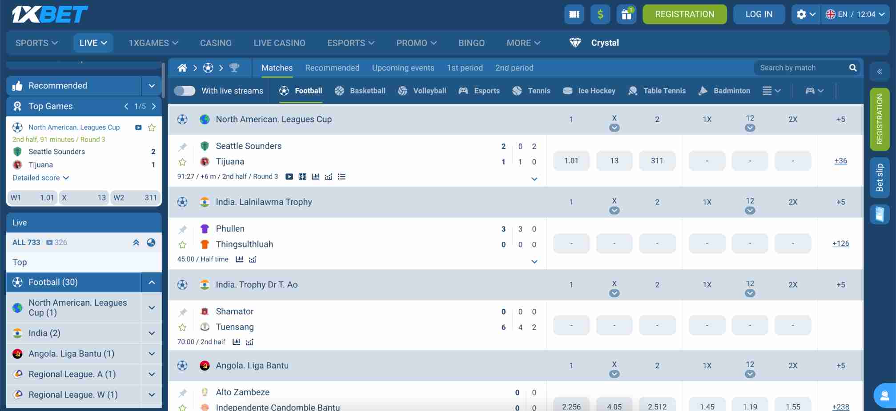This screenshot has width=896, height=411.
Task: Open the game controller sports dropdown
Action: click(815, 91)
